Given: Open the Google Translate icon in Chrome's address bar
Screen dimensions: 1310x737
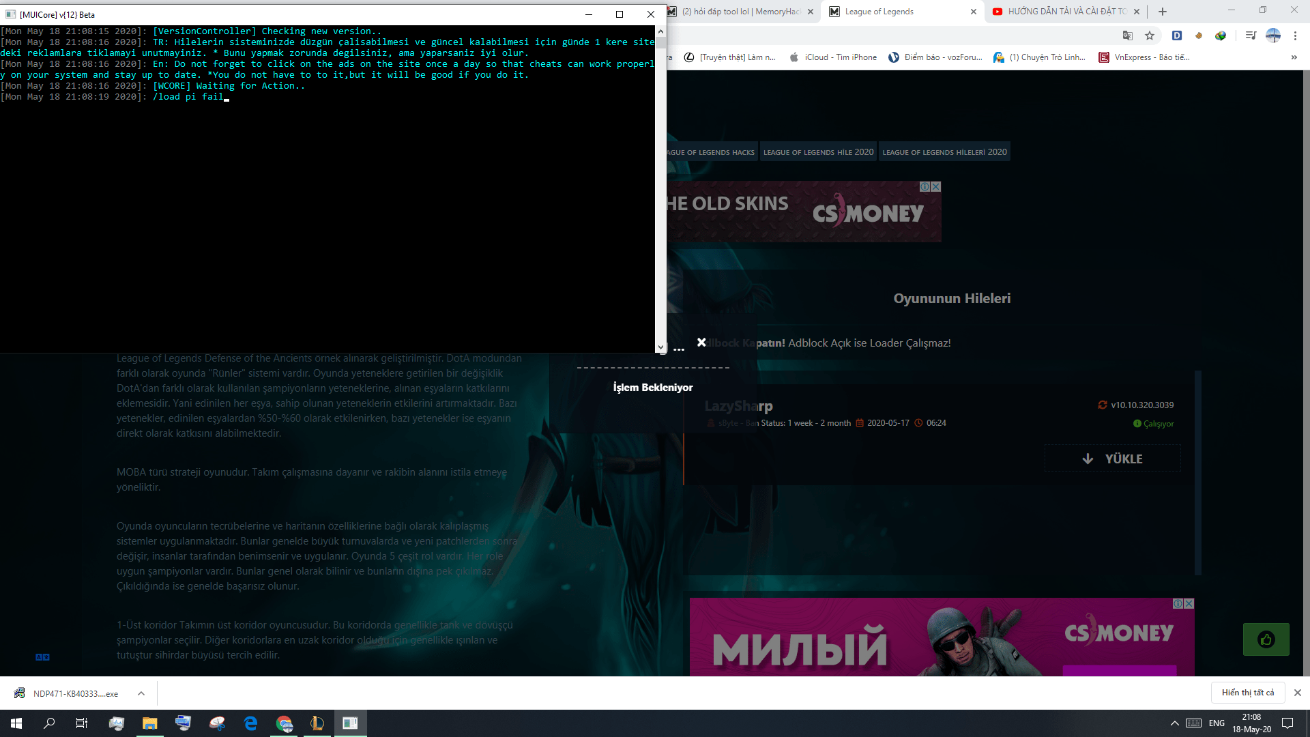Looking at the screenshot, I should [1128, 35].
